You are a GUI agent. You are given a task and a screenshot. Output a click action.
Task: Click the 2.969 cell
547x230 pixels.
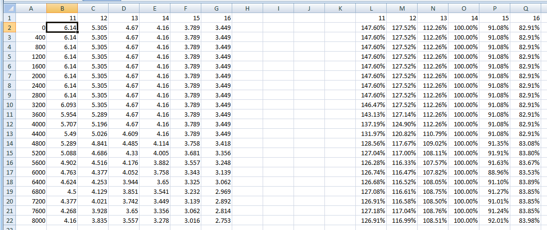[216, 191]
